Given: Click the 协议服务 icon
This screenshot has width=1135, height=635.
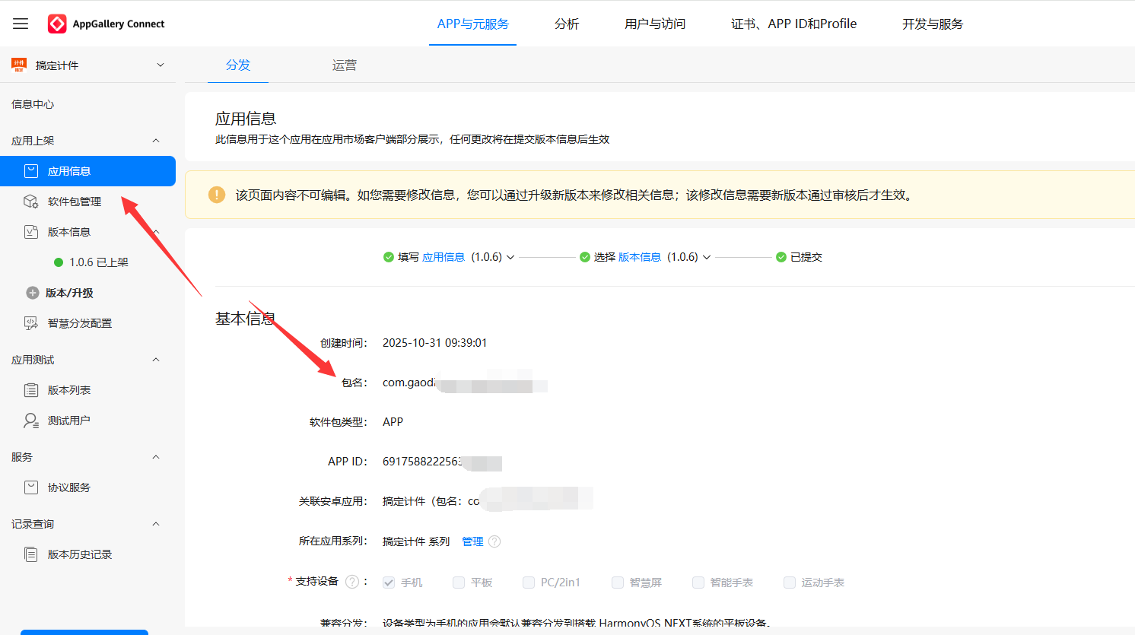Looking at the screenshot, I should 31,487.
